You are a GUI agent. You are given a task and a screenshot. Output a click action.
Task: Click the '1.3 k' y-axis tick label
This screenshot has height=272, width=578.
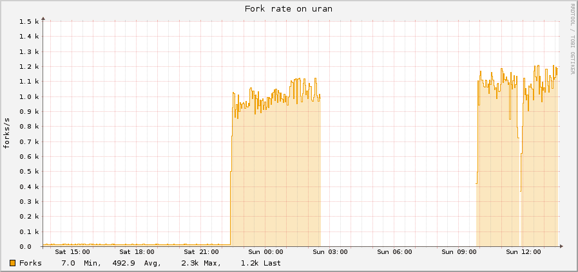(29, 51)
